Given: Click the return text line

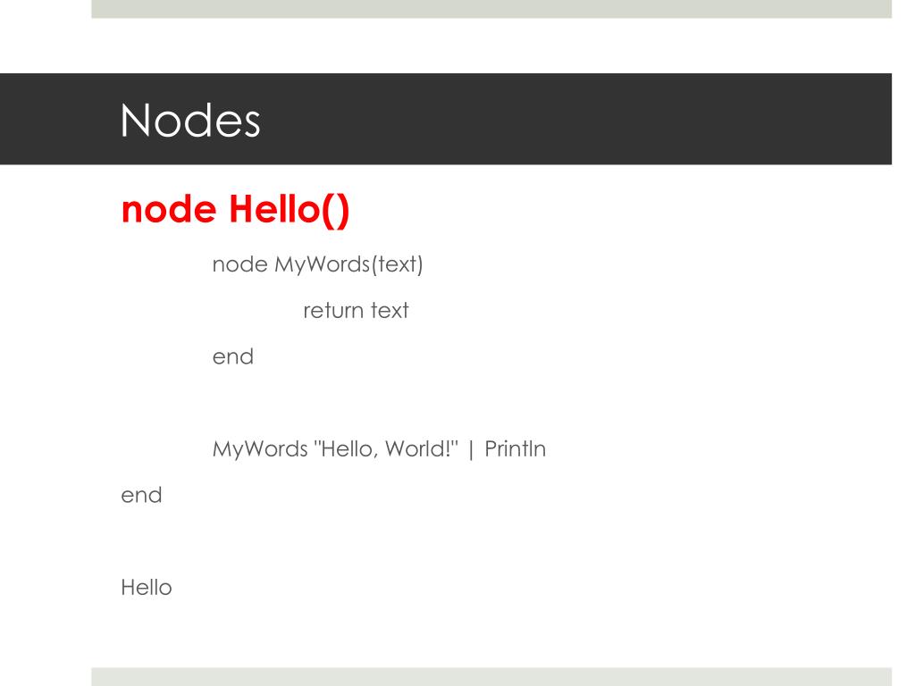Looking at the screenshot, I should coord(356,310).
